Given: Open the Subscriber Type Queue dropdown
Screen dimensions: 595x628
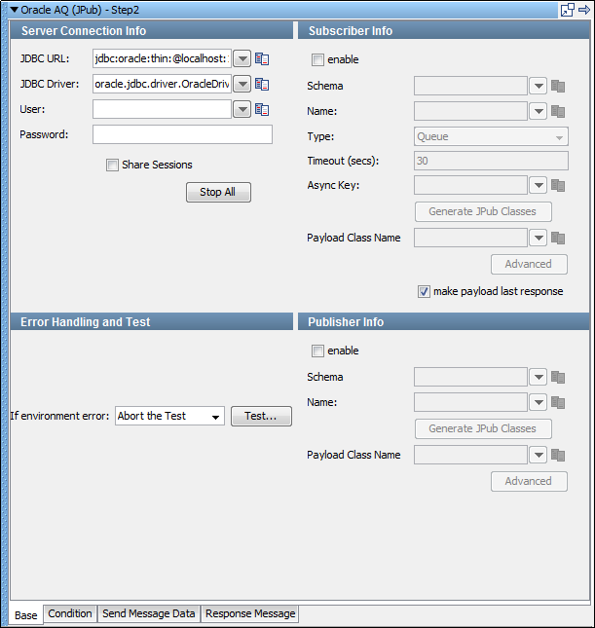Looking at the screenshot, I should (x=559, y=137).
